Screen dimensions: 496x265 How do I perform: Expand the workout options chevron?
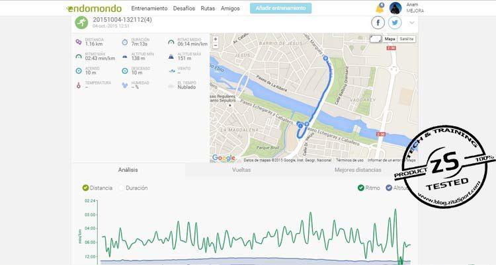[413, 23]
